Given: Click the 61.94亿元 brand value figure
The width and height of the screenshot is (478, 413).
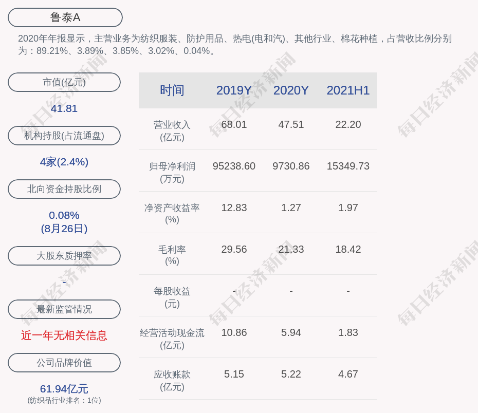Looking at the screenshot, I should (x=64, y=389).
